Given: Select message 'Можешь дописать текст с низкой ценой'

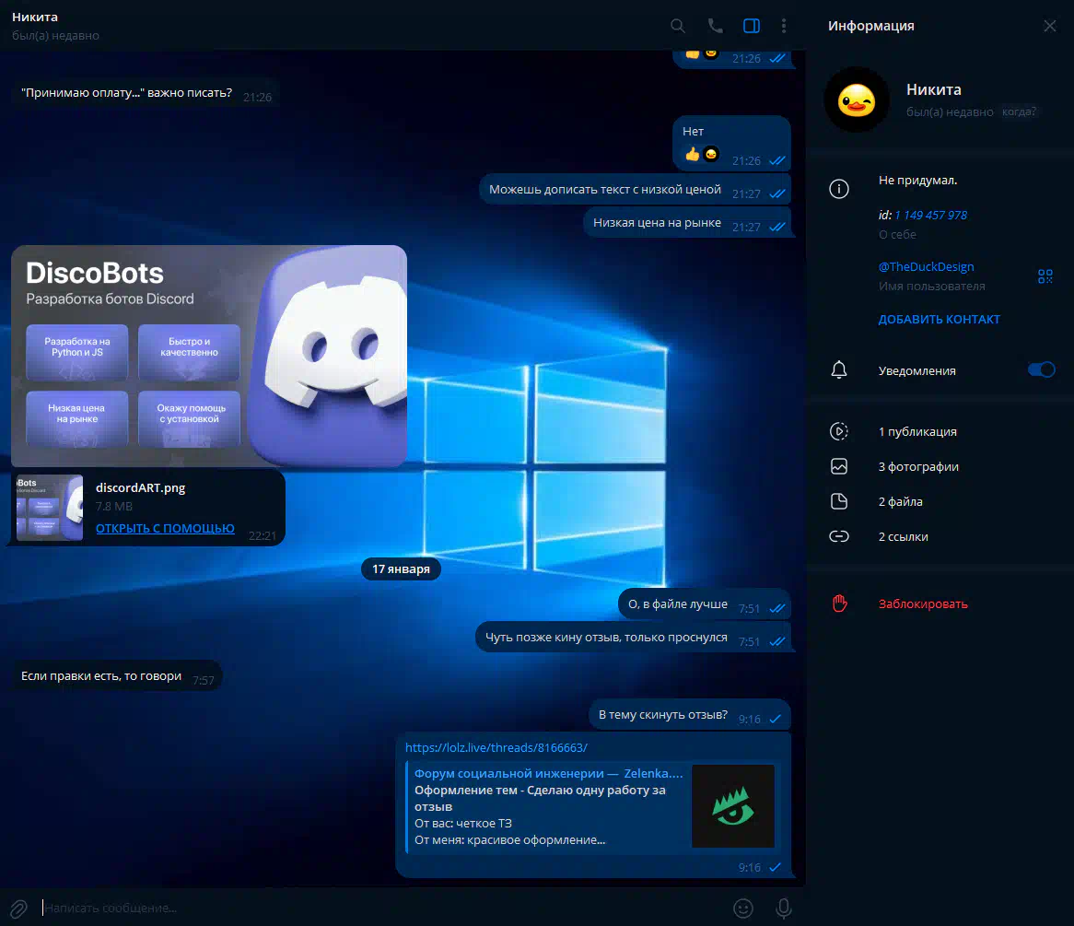Looking at the screenshot, I should [x=635, y=190].
